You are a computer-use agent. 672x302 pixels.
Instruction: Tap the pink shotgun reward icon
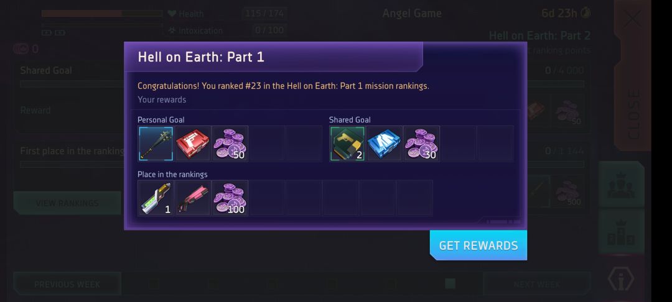pyautogui.click(x=193, y=198)
